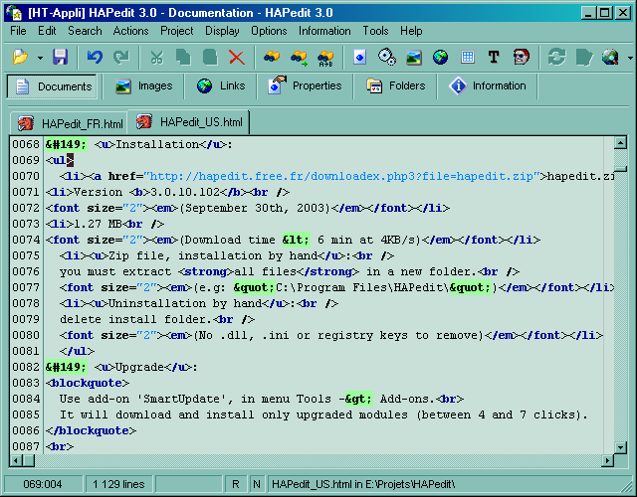637x497 pixels.
Task: Insert image via landscape toolbar icon
Action: [x=414, y=58]
